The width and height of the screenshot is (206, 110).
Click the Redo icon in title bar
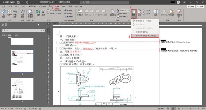(x=27, y=2)
